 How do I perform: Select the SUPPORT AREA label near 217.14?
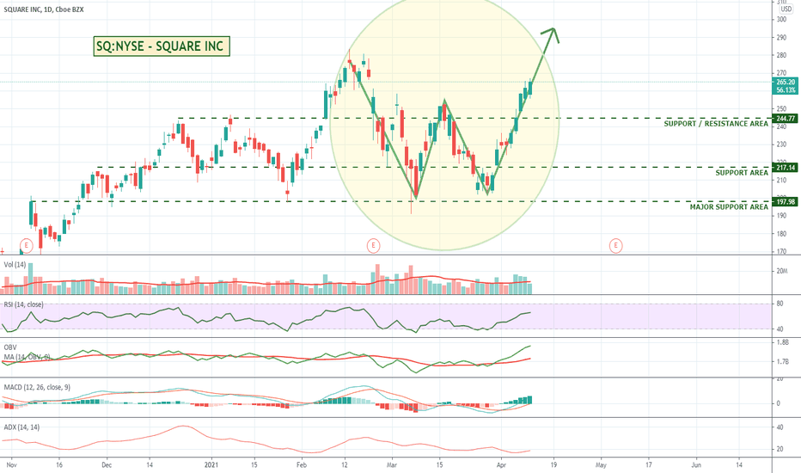click(741, 173)
